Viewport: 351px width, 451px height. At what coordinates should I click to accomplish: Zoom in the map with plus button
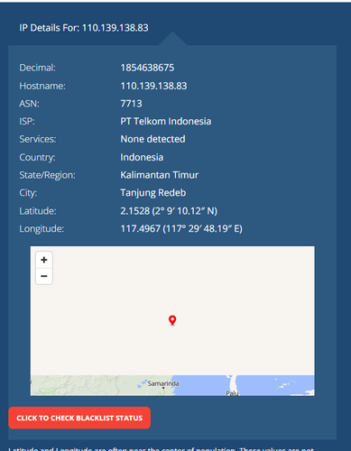point(44,260)
